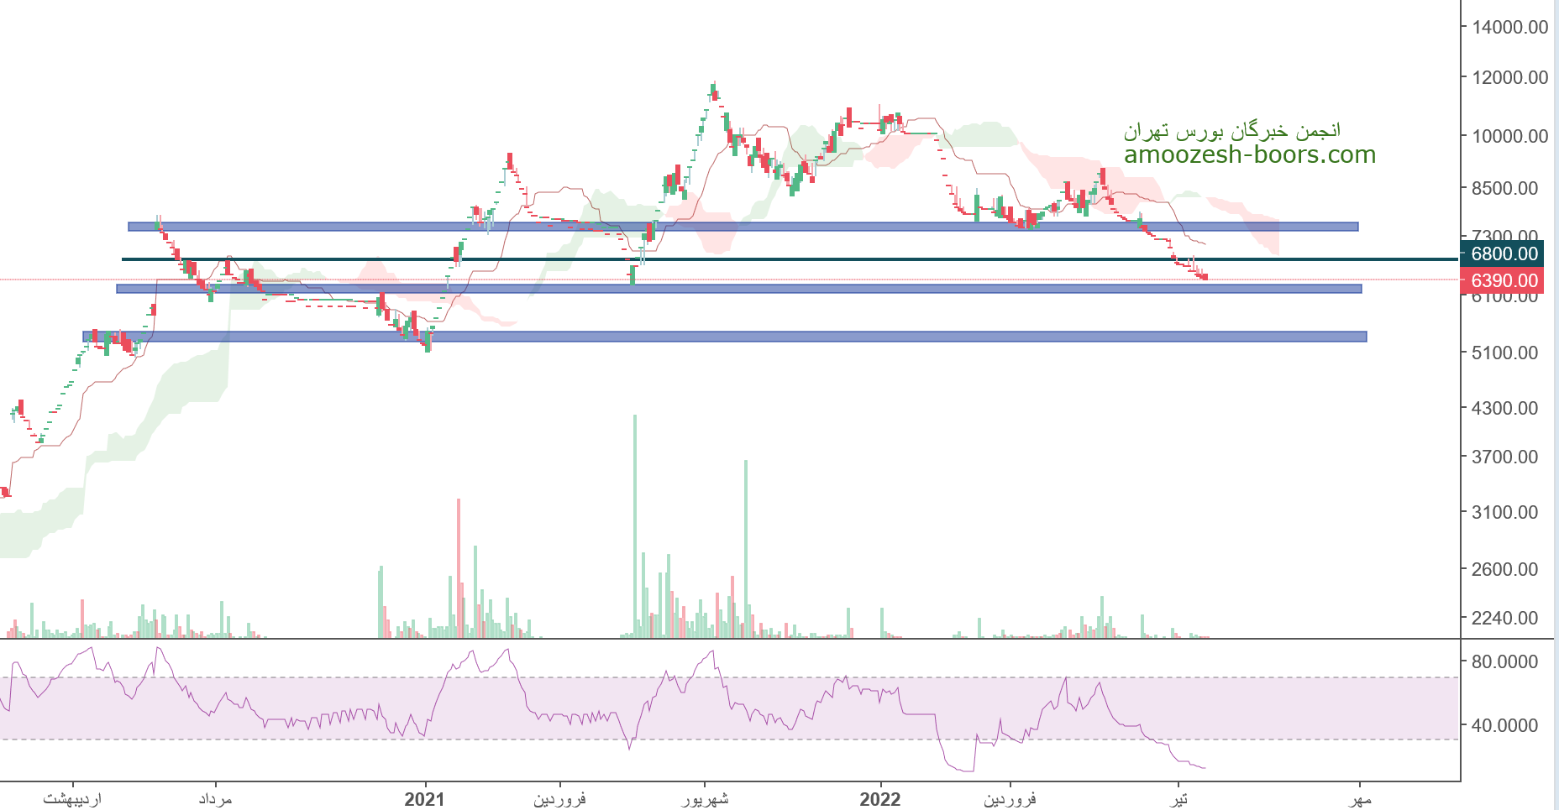The width and height of the screenshot is (1559, 810).
Task: Click the اردیبهشت label on time axis
Action: (72, 799)
